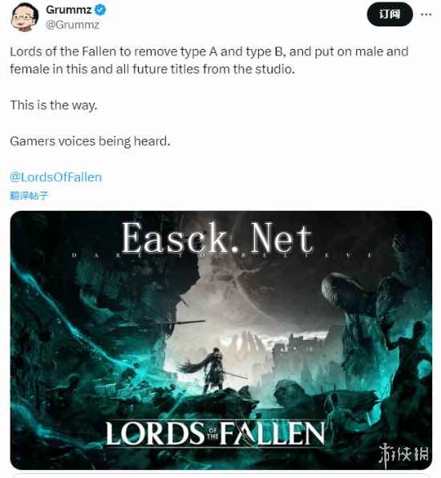
Task: Click the Easck.Net watermark on the image
Action: tap(217, 237)
